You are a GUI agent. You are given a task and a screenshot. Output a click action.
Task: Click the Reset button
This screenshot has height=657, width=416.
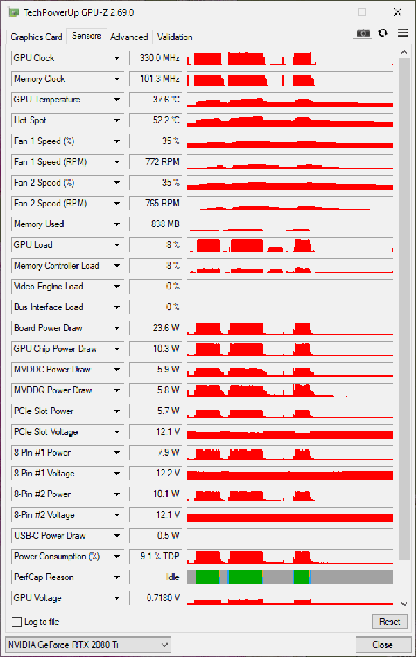coord(390,622)
